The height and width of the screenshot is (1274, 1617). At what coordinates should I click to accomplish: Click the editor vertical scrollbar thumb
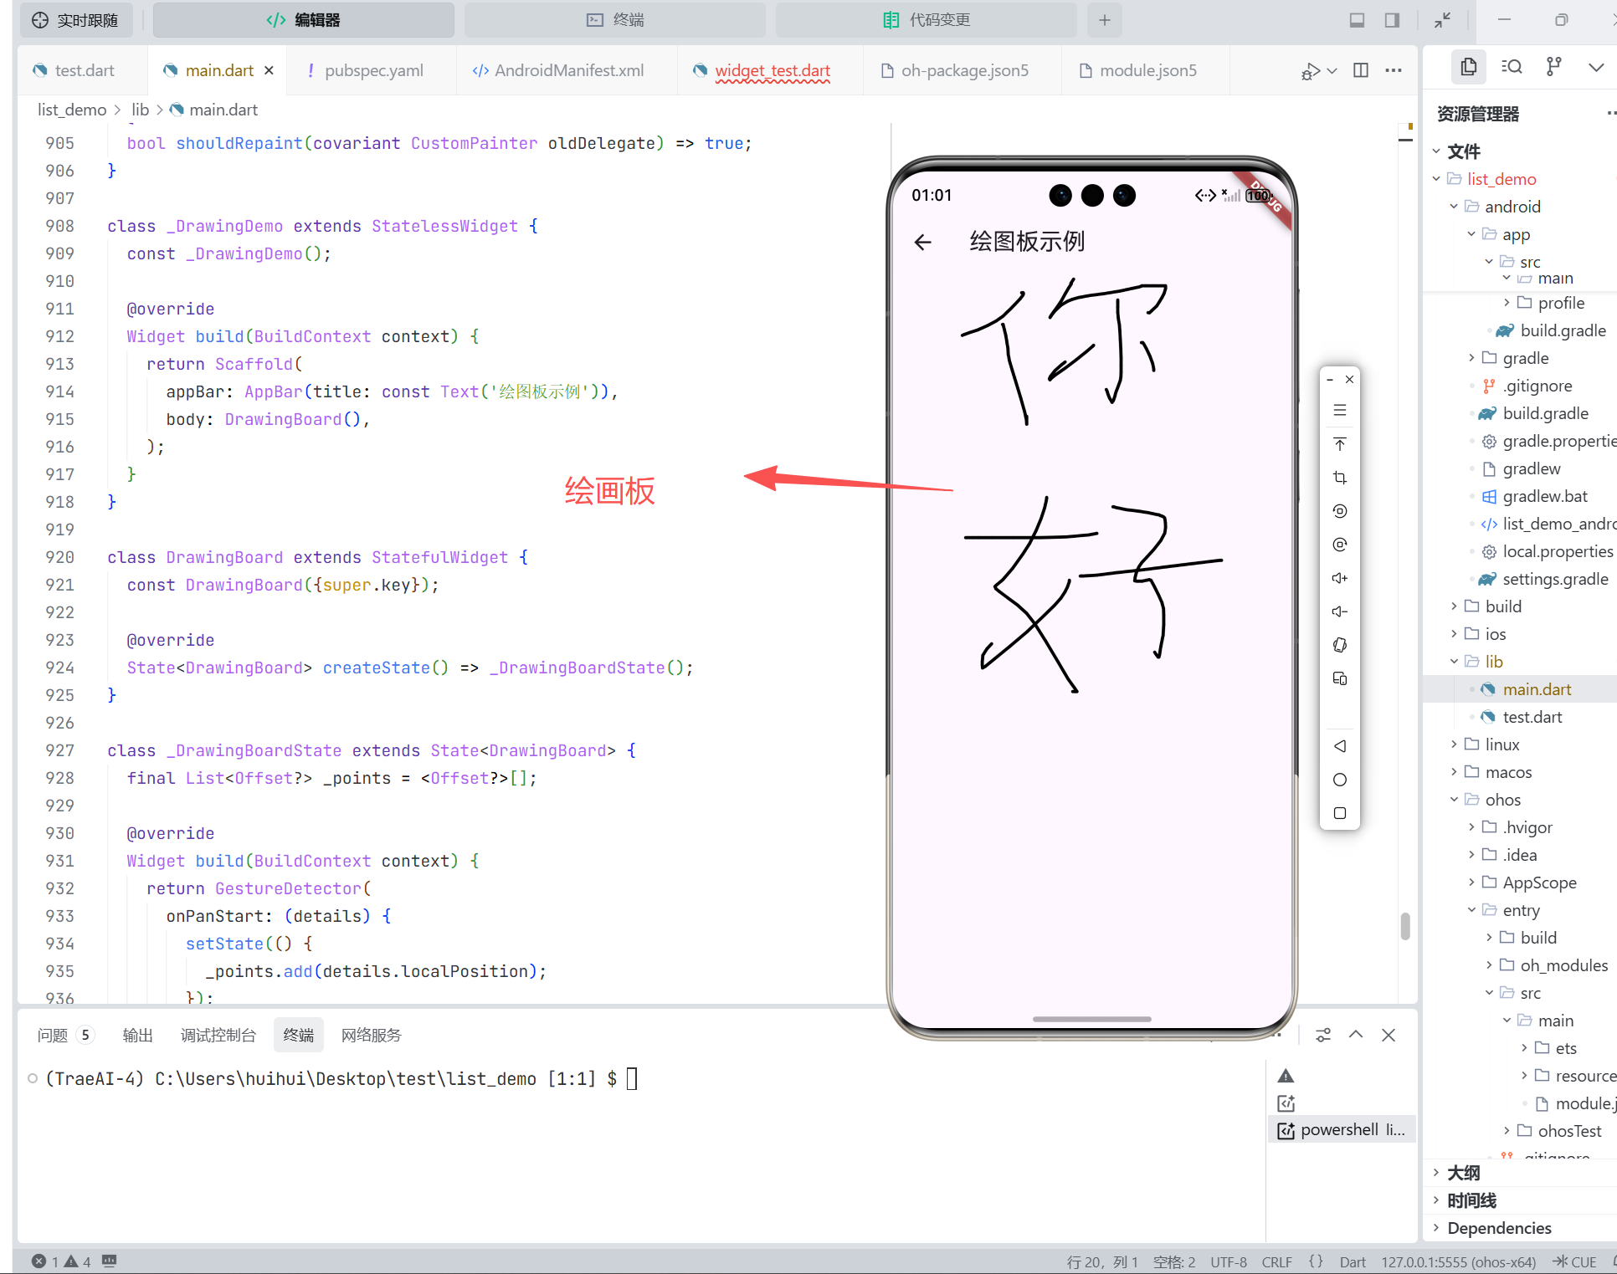1404,925
